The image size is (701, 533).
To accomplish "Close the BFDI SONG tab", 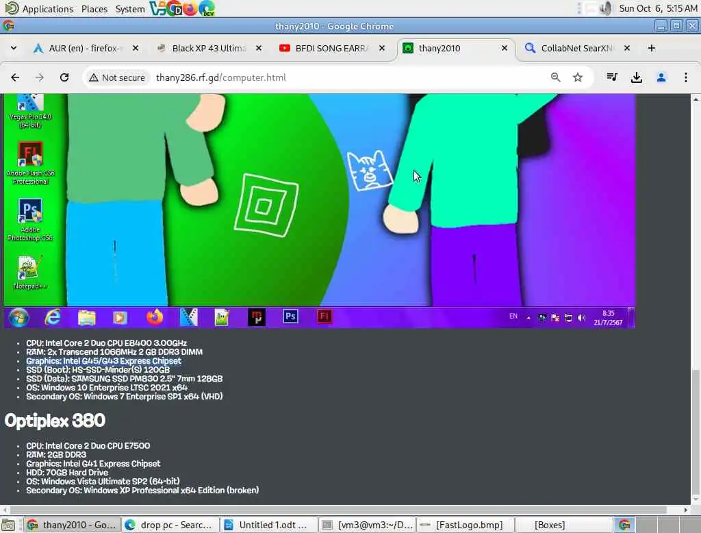I will click(382, 48).
